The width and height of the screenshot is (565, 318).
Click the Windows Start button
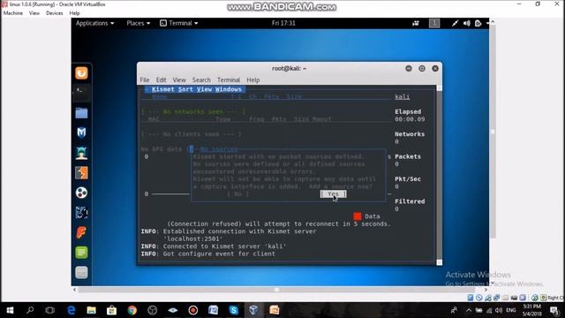(10, 310)
